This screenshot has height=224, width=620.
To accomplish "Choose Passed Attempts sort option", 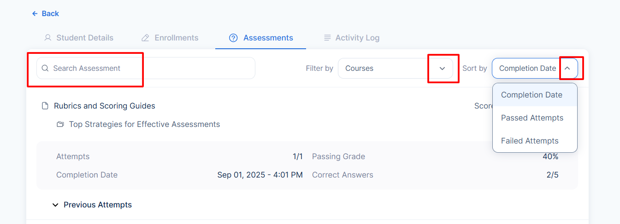I will [535, 118].
